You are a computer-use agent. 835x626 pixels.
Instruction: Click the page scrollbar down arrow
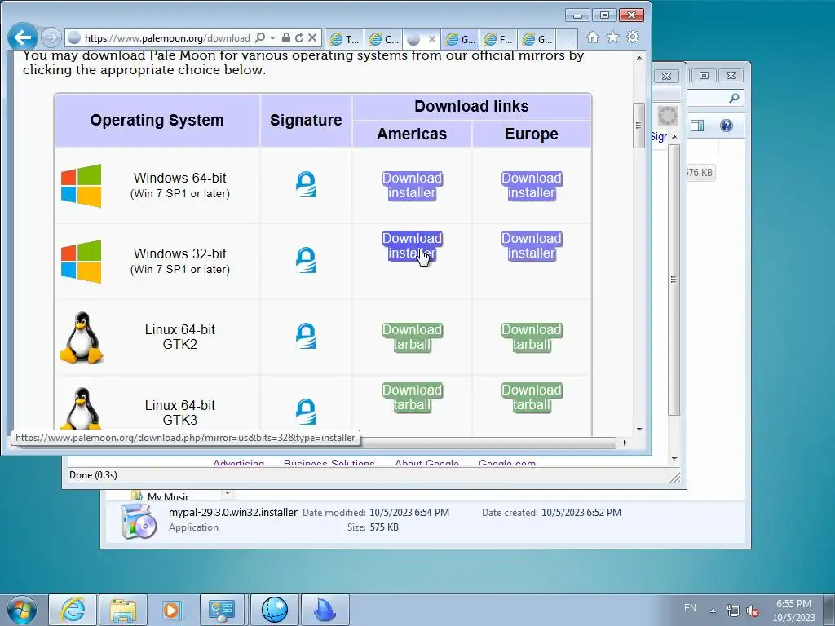[x=639, y=429]
